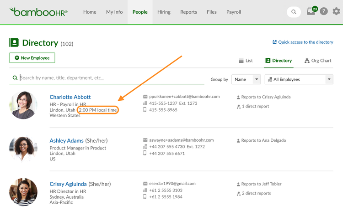Select the Directory view tab

(x=279, y=61)
